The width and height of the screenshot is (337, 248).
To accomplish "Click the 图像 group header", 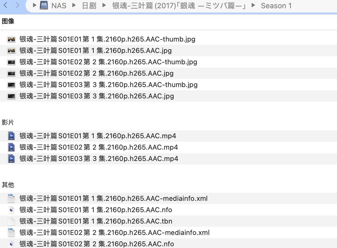I will point(8,21).
